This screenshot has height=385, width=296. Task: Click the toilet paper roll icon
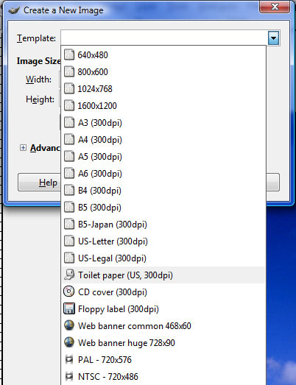tap(69, 275)
